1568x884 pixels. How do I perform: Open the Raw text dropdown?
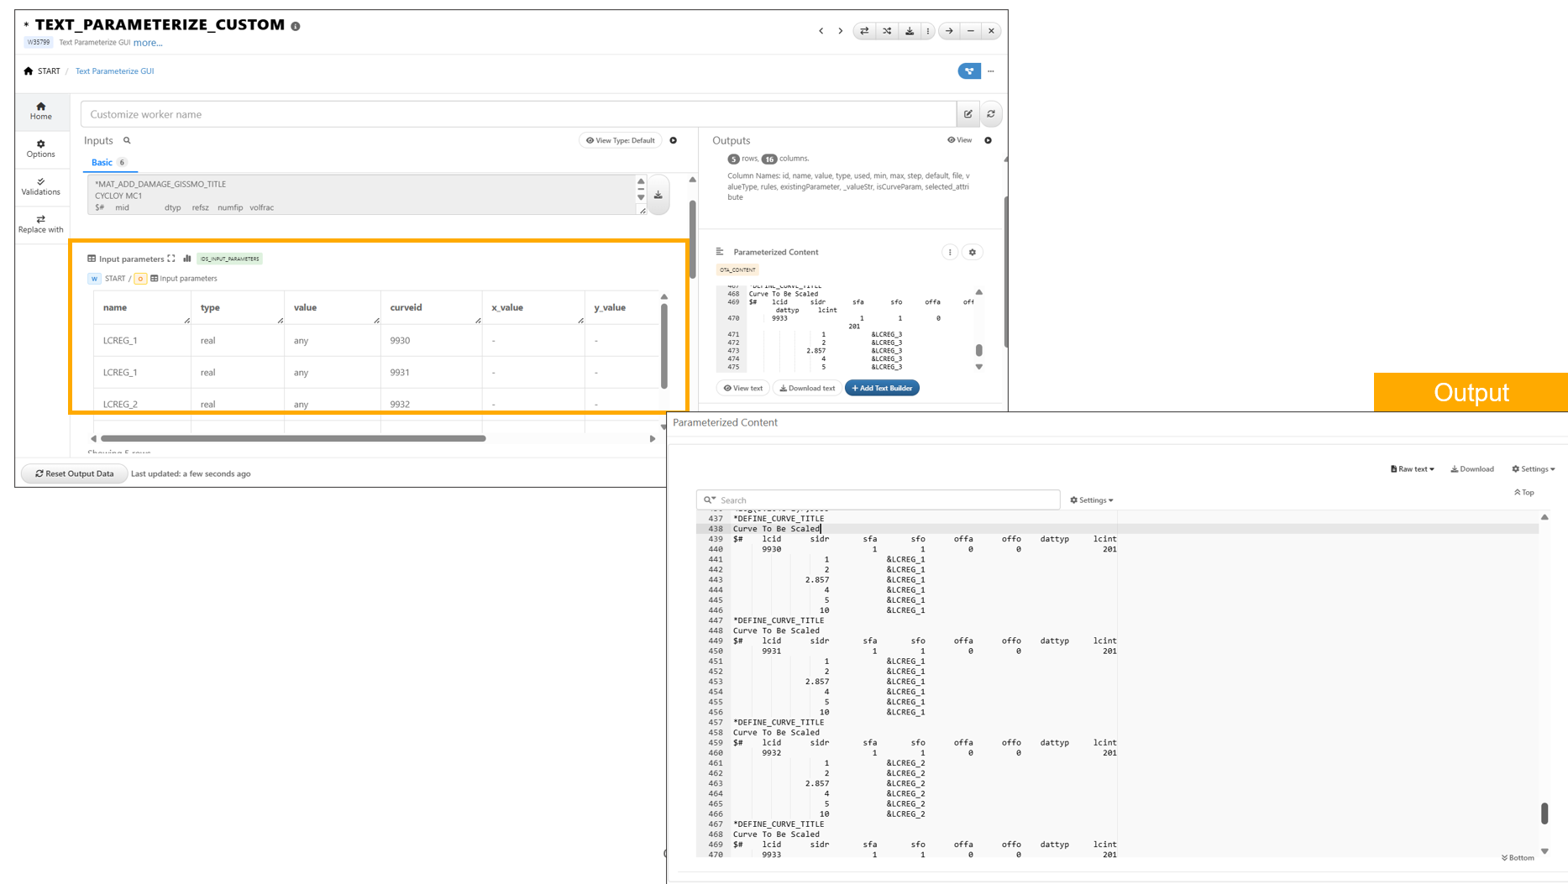tap(1413, 469)
